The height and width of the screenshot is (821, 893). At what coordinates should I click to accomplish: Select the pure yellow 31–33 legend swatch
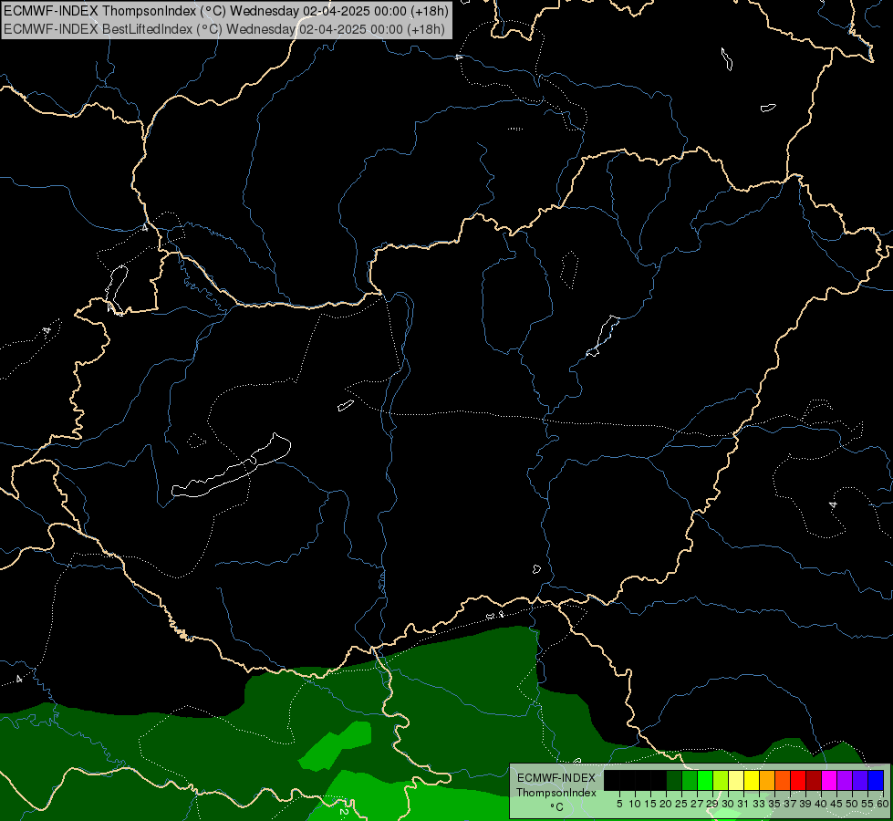coord(752,780)
